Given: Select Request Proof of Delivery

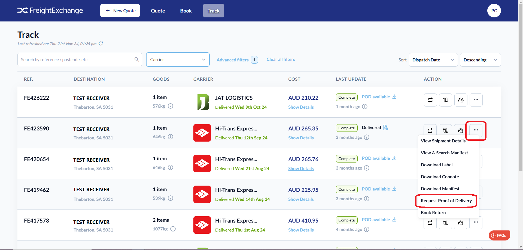Looking at the screenshot, I should [x=446, y=201].
